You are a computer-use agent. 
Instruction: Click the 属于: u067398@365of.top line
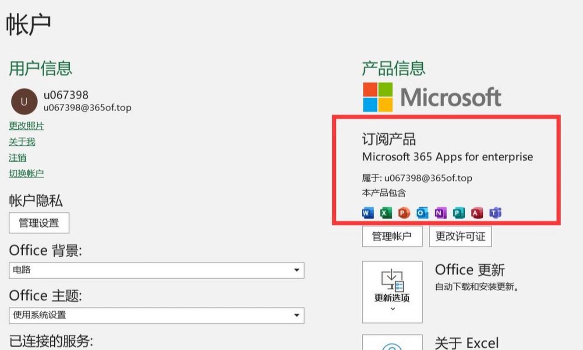pyautogui.click(x=417, y=178)
